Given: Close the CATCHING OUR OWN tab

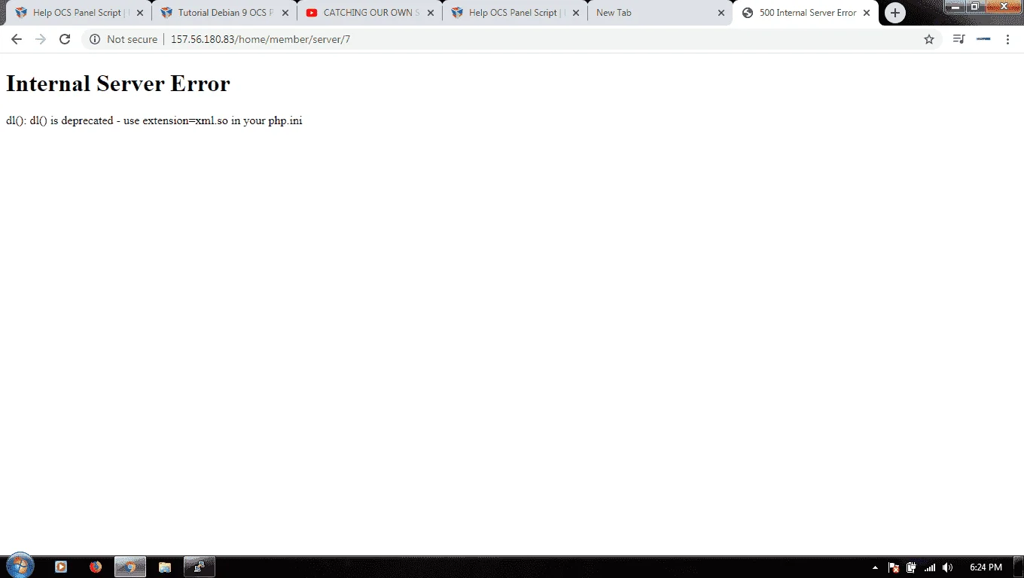Looking at the screenshot, I should pyautogui.click(x=430, y=13).
